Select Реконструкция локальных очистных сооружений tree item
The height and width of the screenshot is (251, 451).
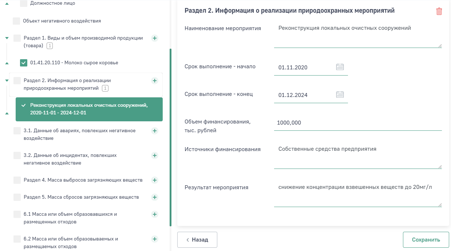point(89,109)
